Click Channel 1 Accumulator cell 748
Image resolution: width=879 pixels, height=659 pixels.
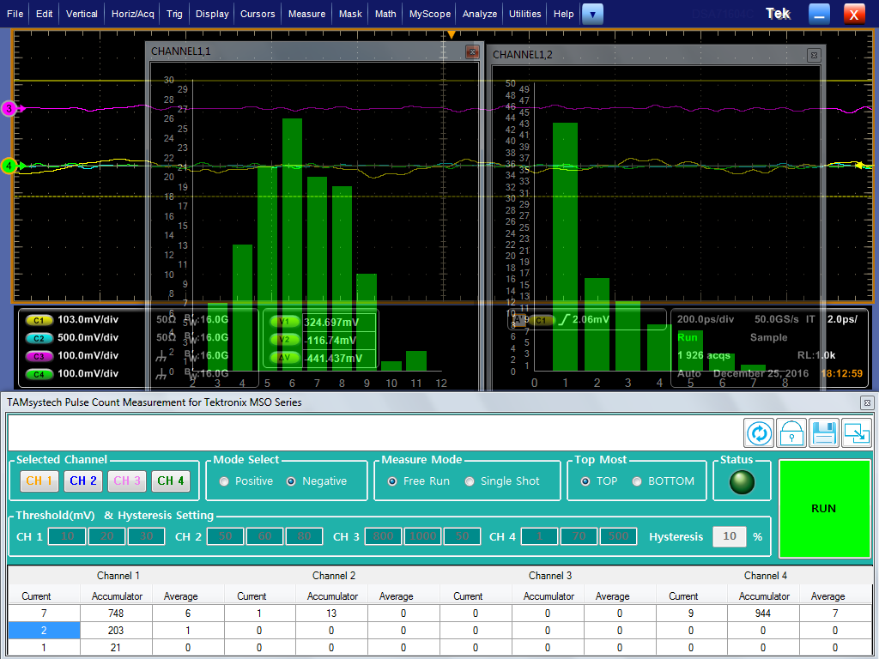tap(116, 613)
